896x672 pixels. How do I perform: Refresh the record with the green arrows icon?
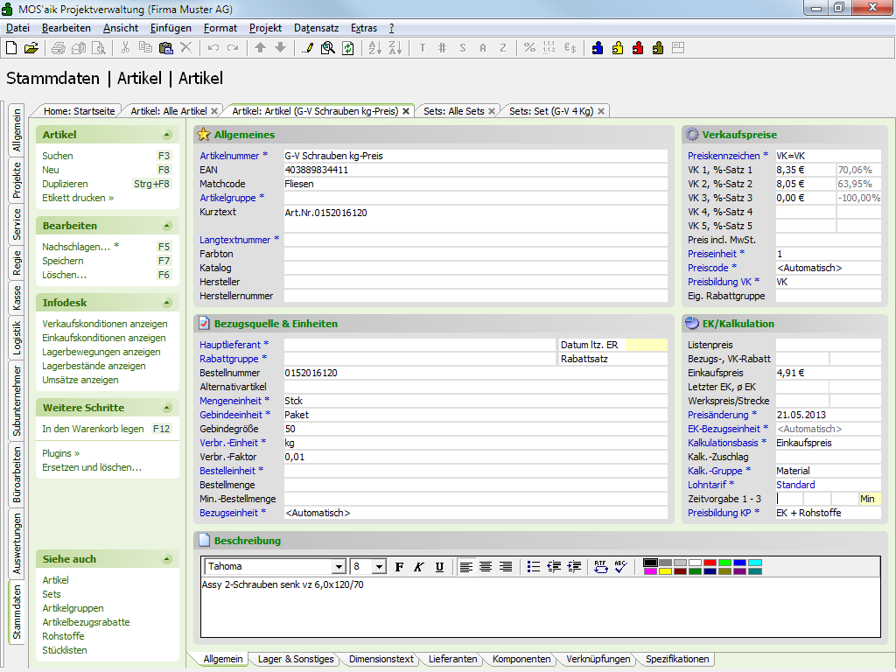[x=348, y=48]
